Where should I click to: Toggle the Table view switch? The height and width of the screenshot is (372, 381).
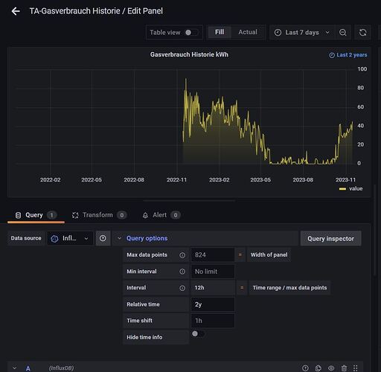coord(191,33)
